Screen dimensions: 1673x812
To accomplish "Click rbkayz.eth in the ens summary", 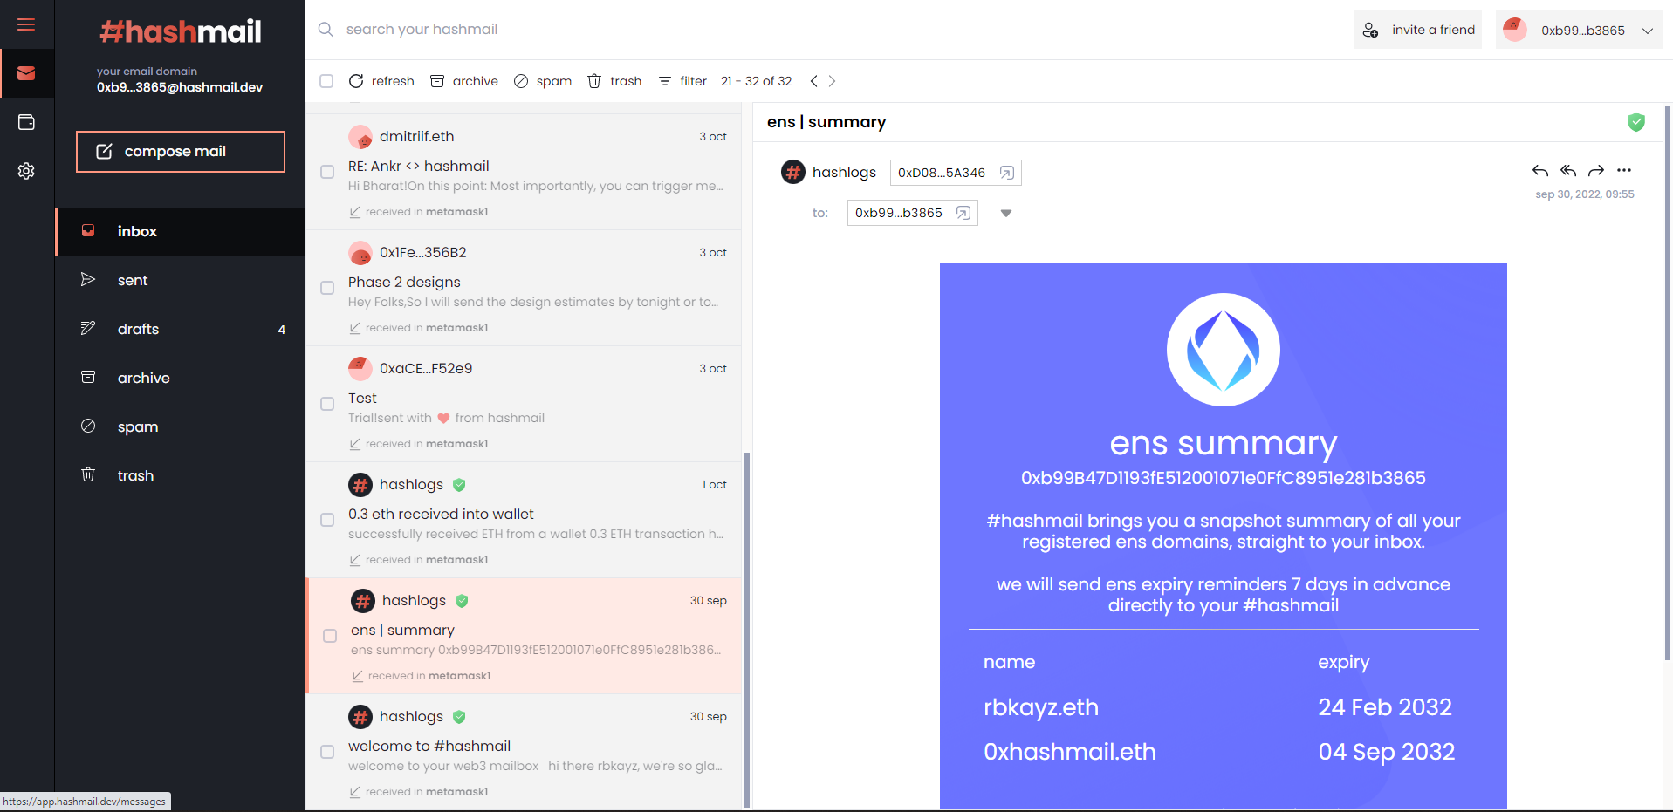I will coord(1041,707).
